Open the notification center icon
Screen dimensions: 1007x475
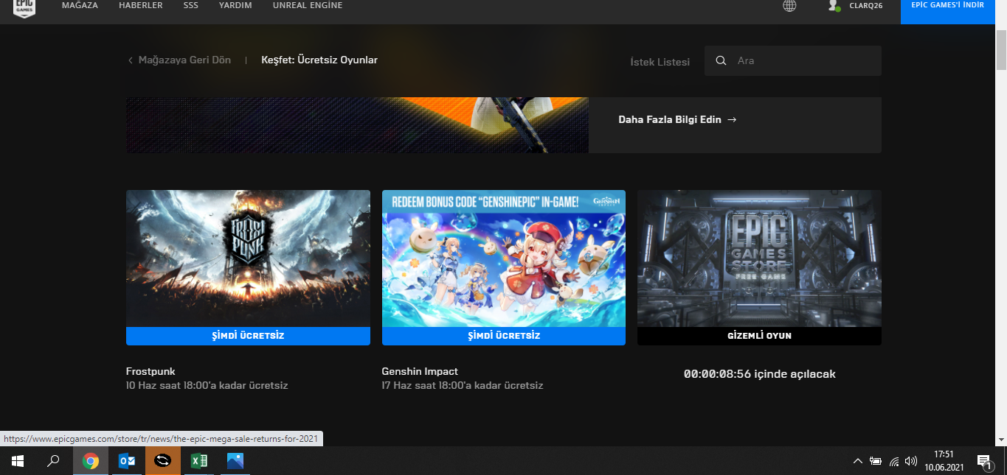click(984, 462)
